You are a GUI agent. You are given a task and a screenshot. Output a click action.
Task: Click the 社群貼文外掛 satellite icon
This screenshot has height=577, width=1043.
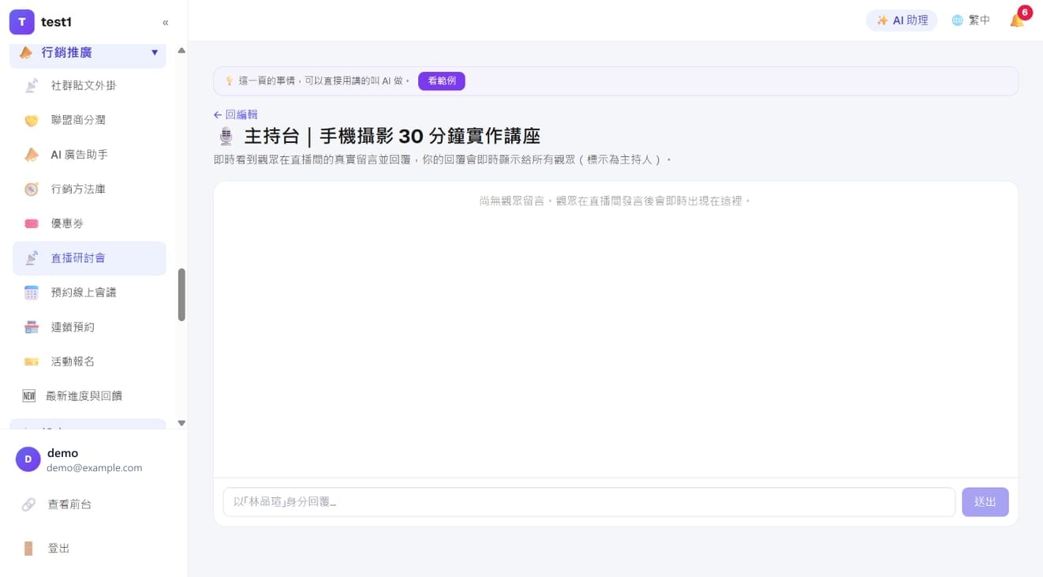click(x=32, y=85)
